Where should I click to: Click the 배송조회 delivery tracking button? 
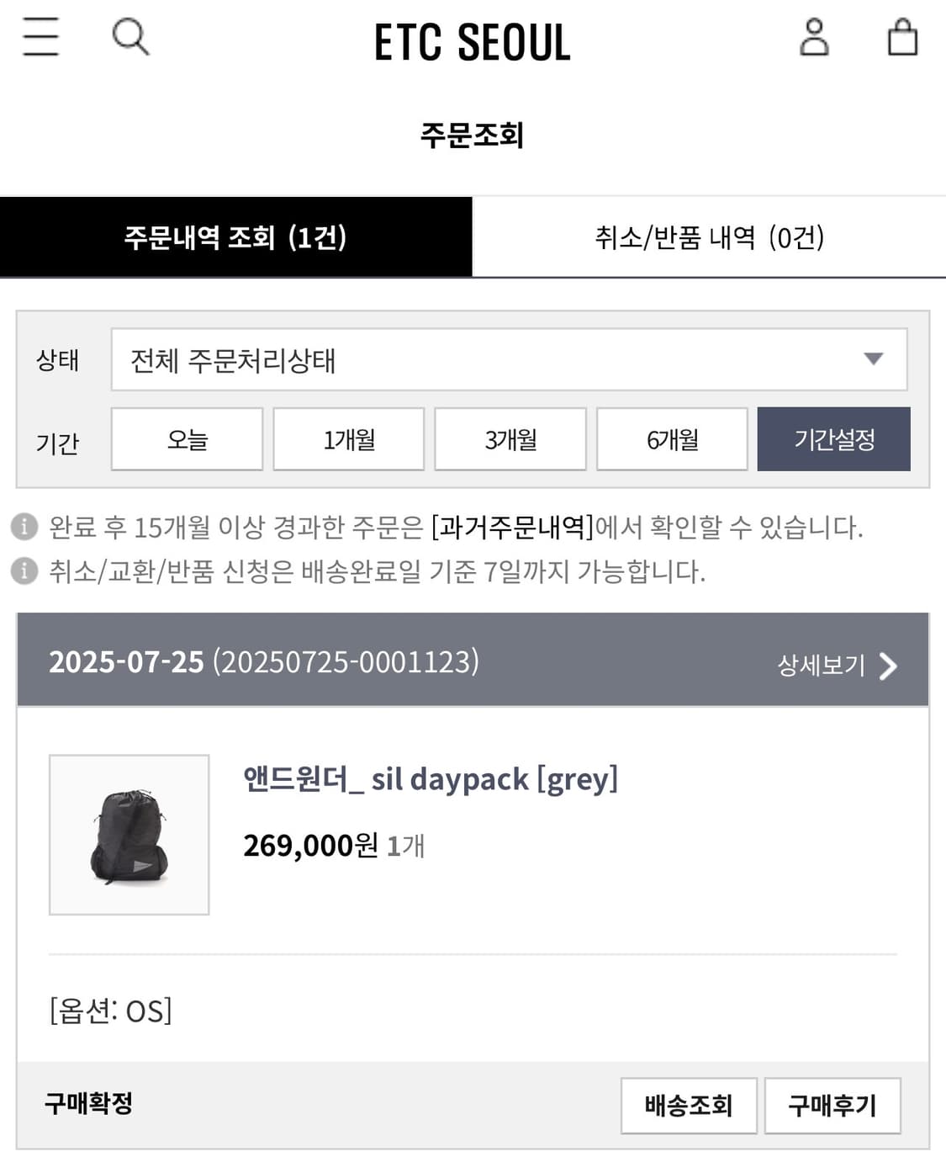(x=687, y=1107)
